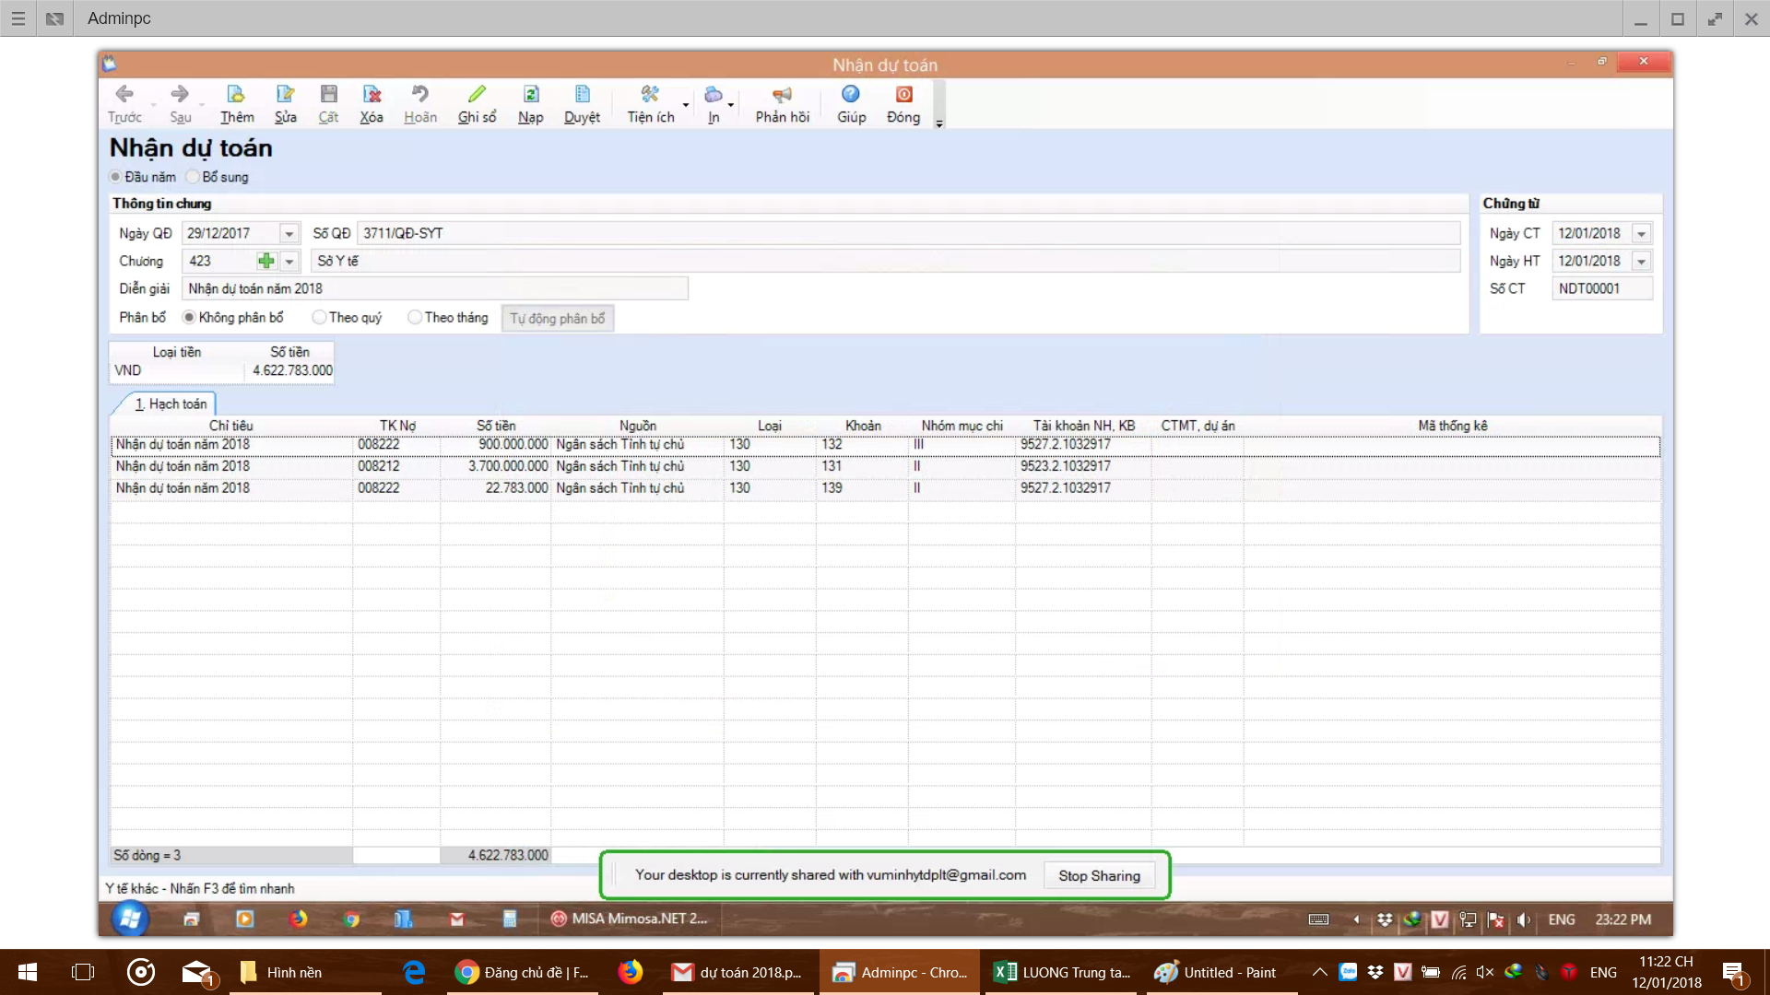Click the Giúp (Help) question icon

(851, 95)
